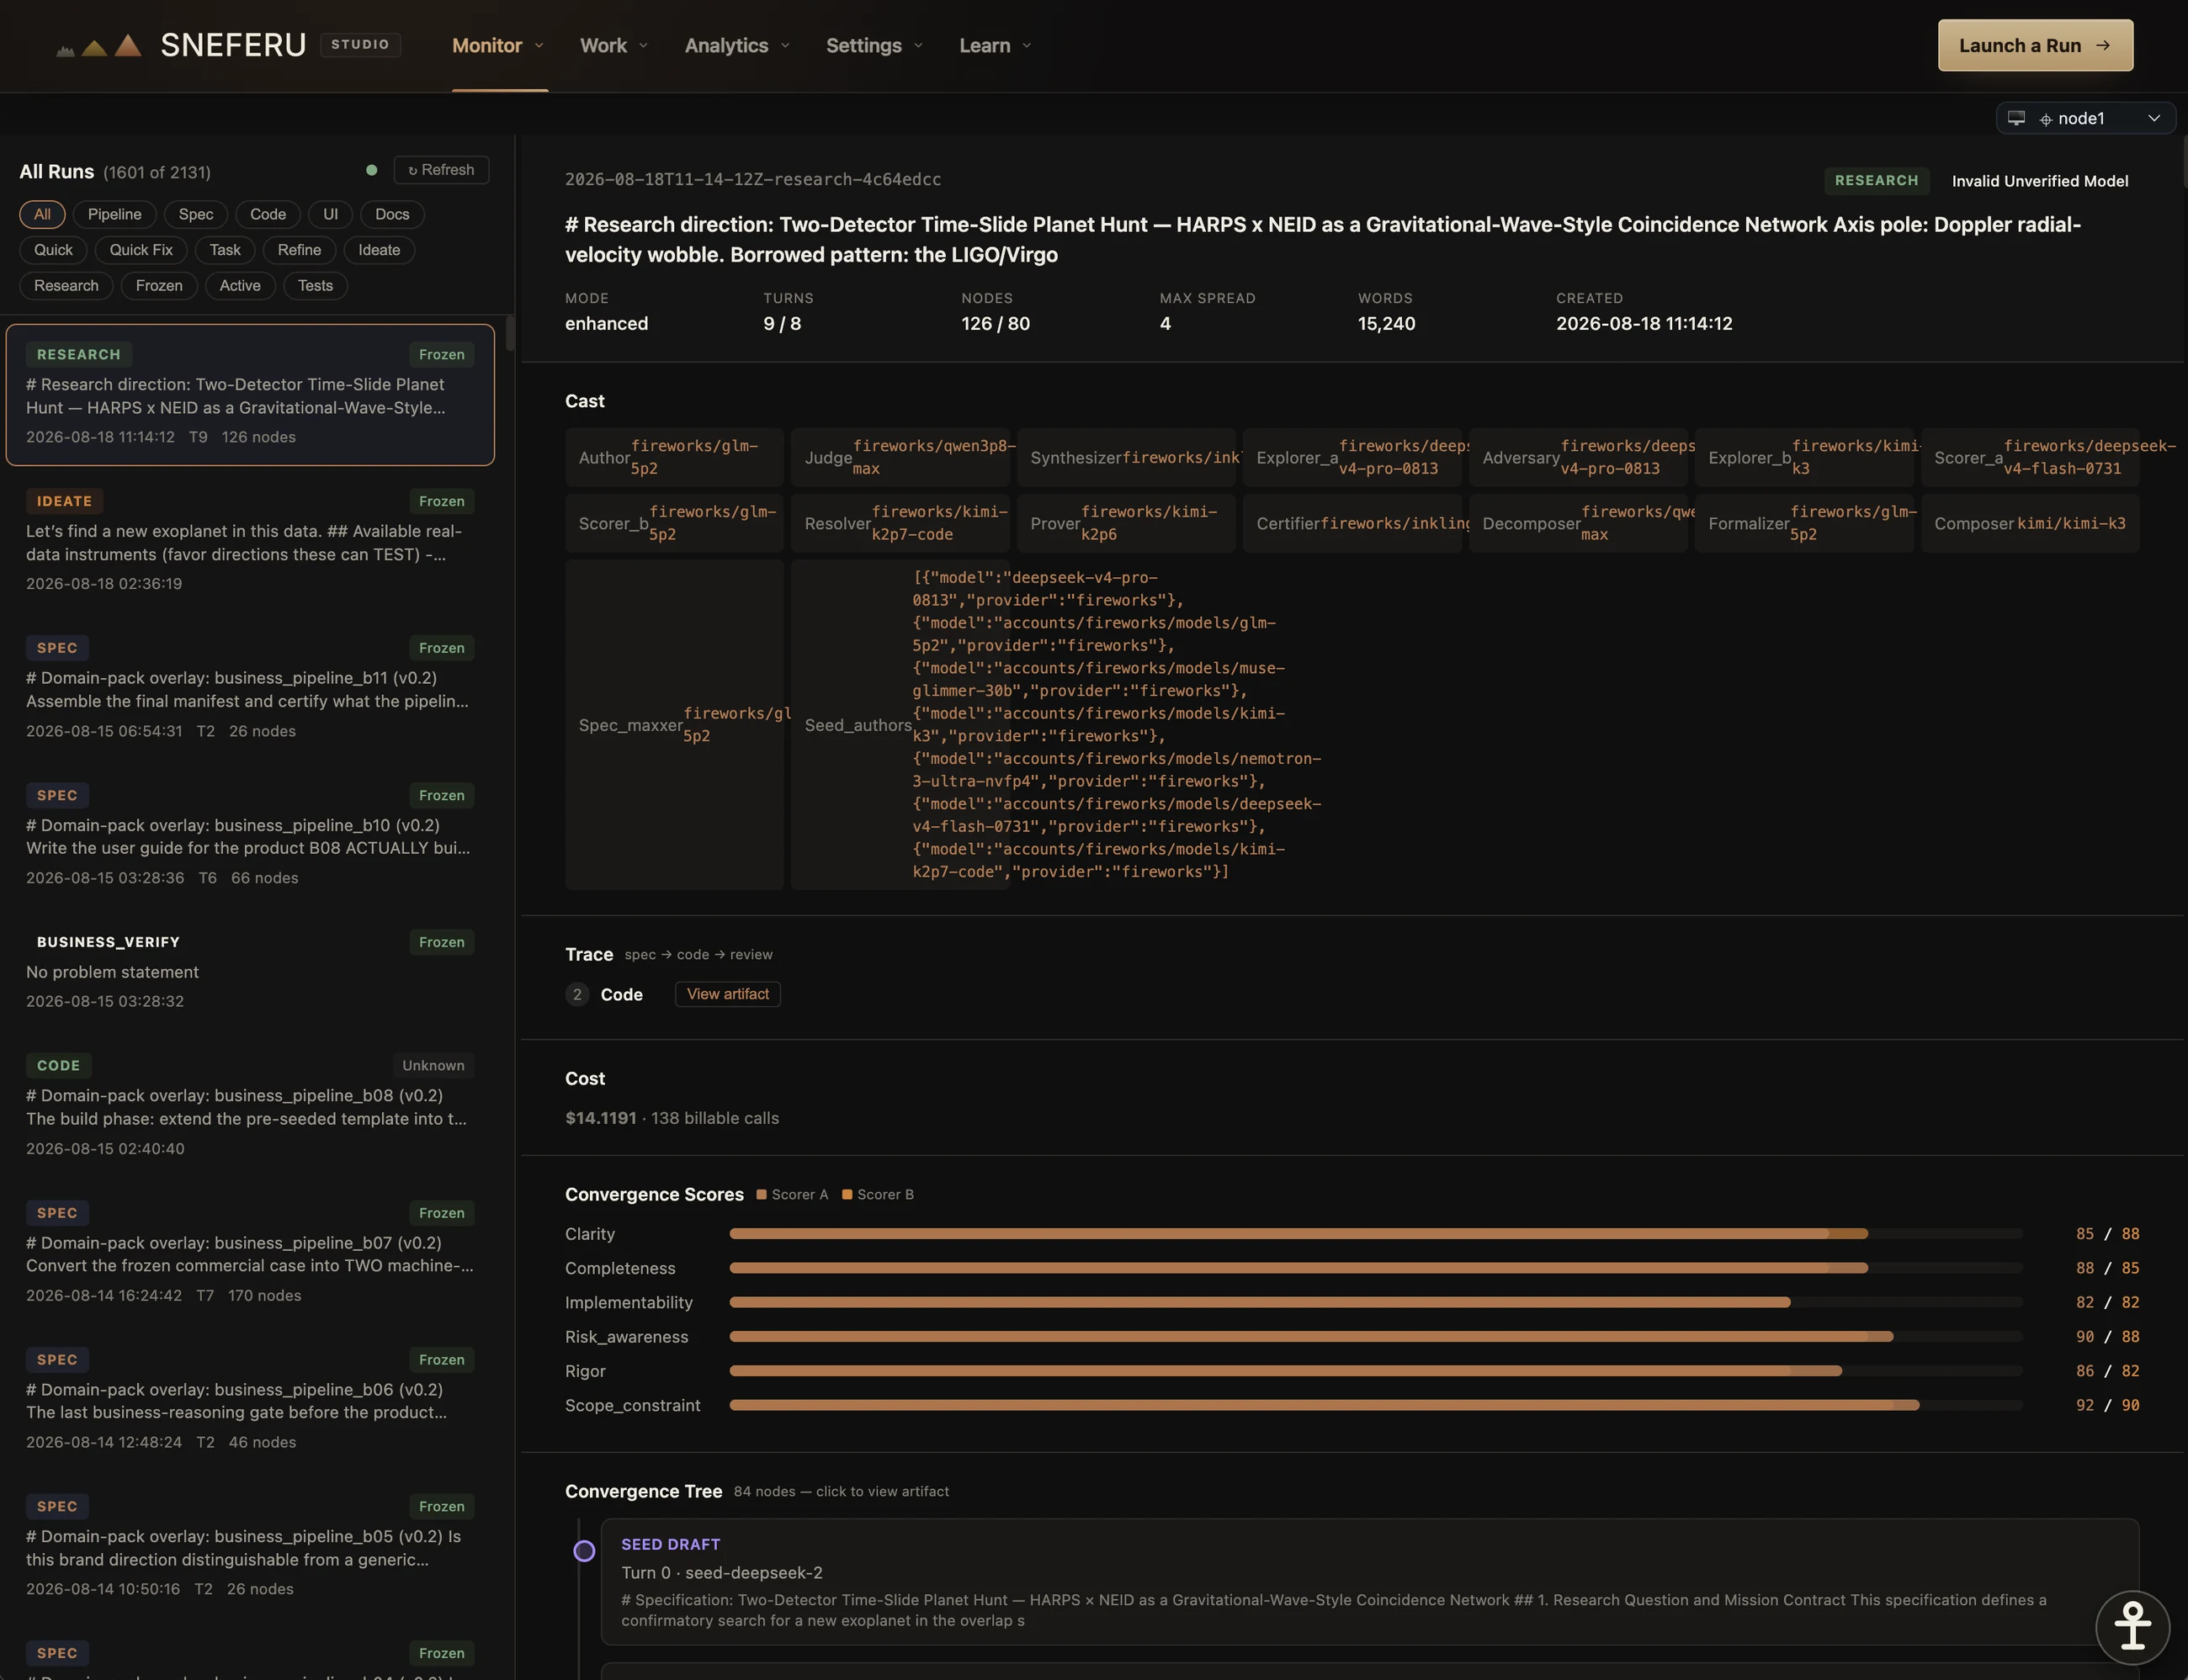The image size is (2188, 1680).
Task: Click the green status dot near Refresh
Action: (x=371, y=170)
